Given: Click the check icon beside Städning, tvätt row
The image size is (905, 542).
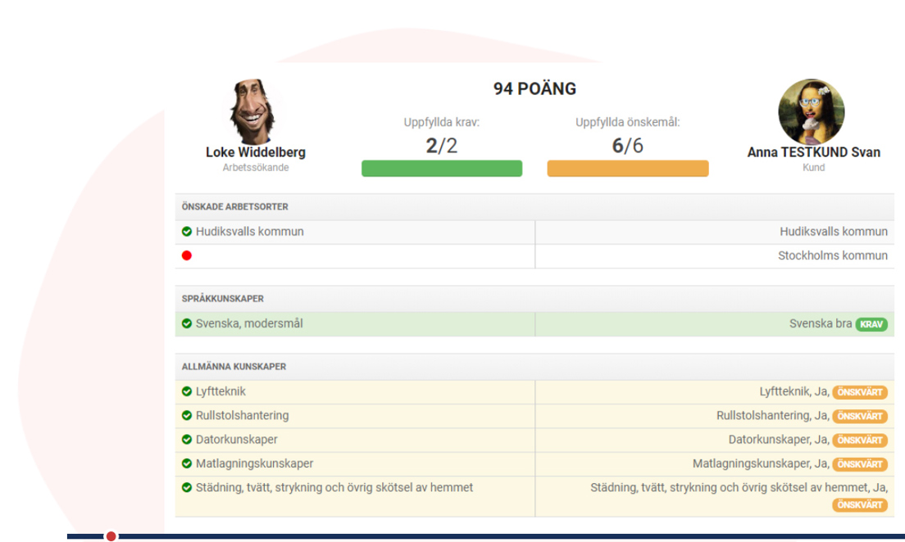Looking at the screenshot, I should 187,488.
